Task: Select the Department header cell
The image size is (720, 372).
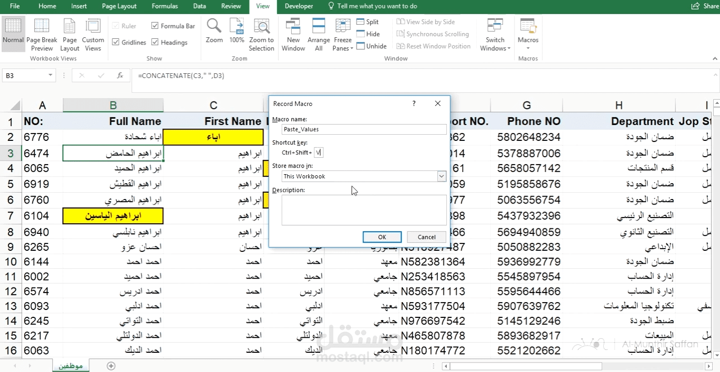Action: tap(619, 121)
